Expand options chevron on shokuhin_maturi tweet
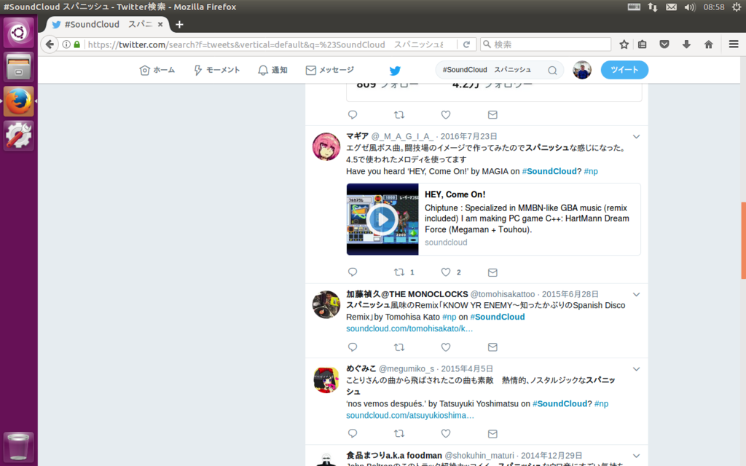Screen dimensions: 746x466 636,456
